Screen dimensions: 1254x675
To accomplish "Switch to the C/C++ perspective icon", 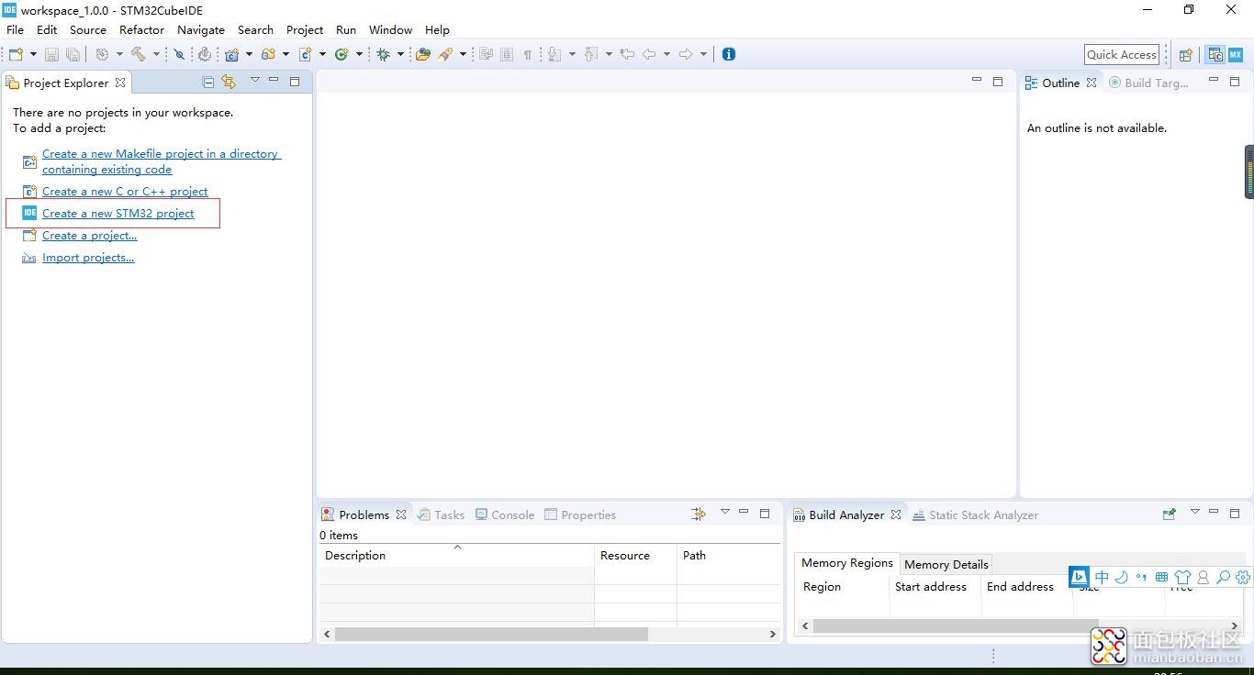I will coord(1215,55).
